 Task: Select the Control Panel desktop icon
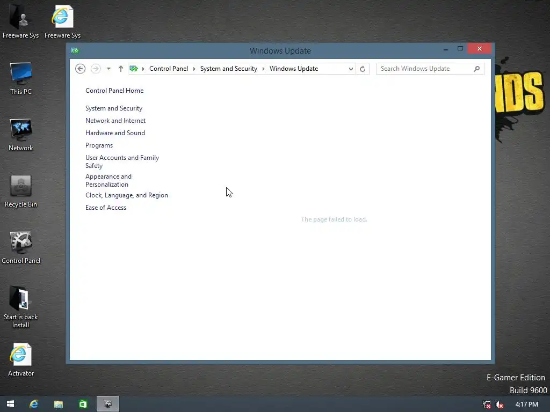21,248
